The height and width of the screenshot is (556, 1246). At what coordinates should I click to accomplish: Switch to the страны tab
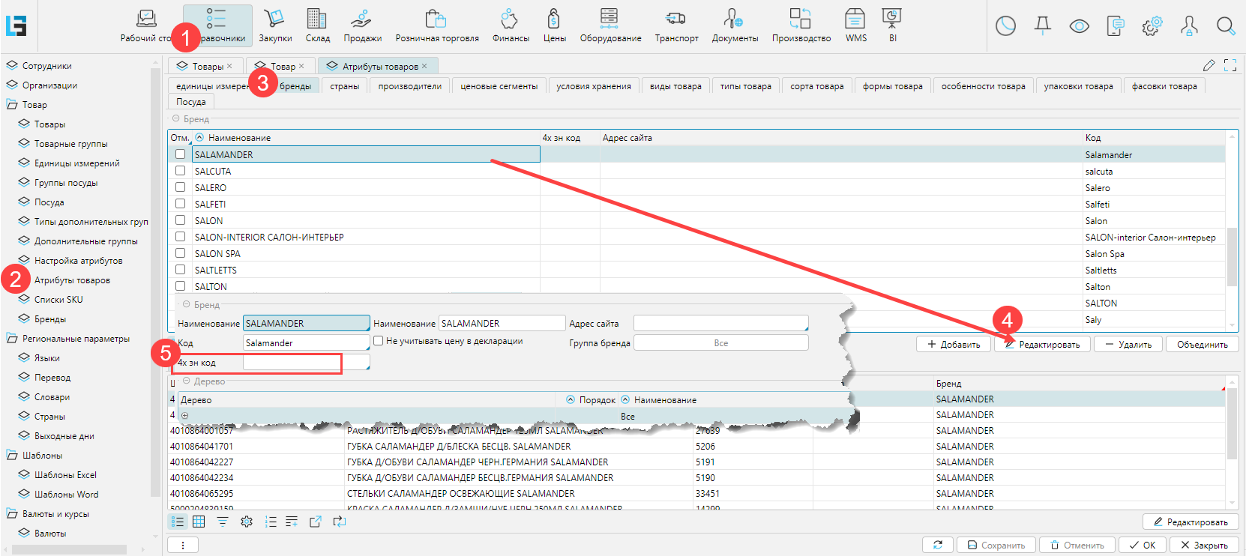(x=344, y=86)
